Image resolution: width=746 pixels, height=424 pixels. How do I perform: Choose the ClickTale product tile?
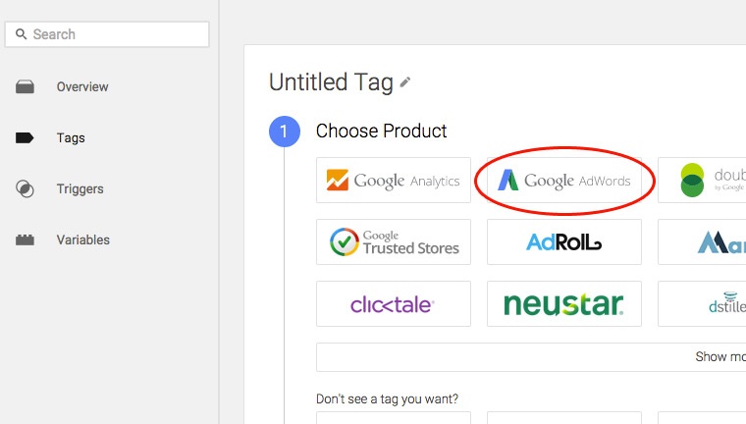(x=393, y=304)
